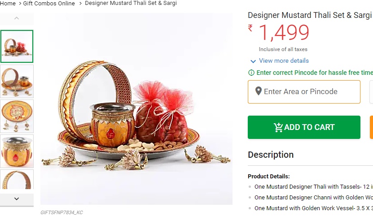This screenshot has width=373, height=216.
Task: Click the cart icon on Add to Cart
Action: [278, 127]
